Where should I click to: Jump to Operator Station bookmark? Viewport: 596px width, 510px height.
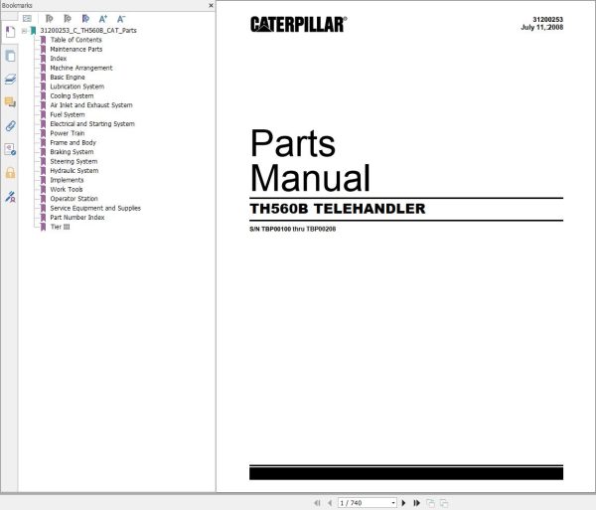pyautogui.click(x=74, y=199)
